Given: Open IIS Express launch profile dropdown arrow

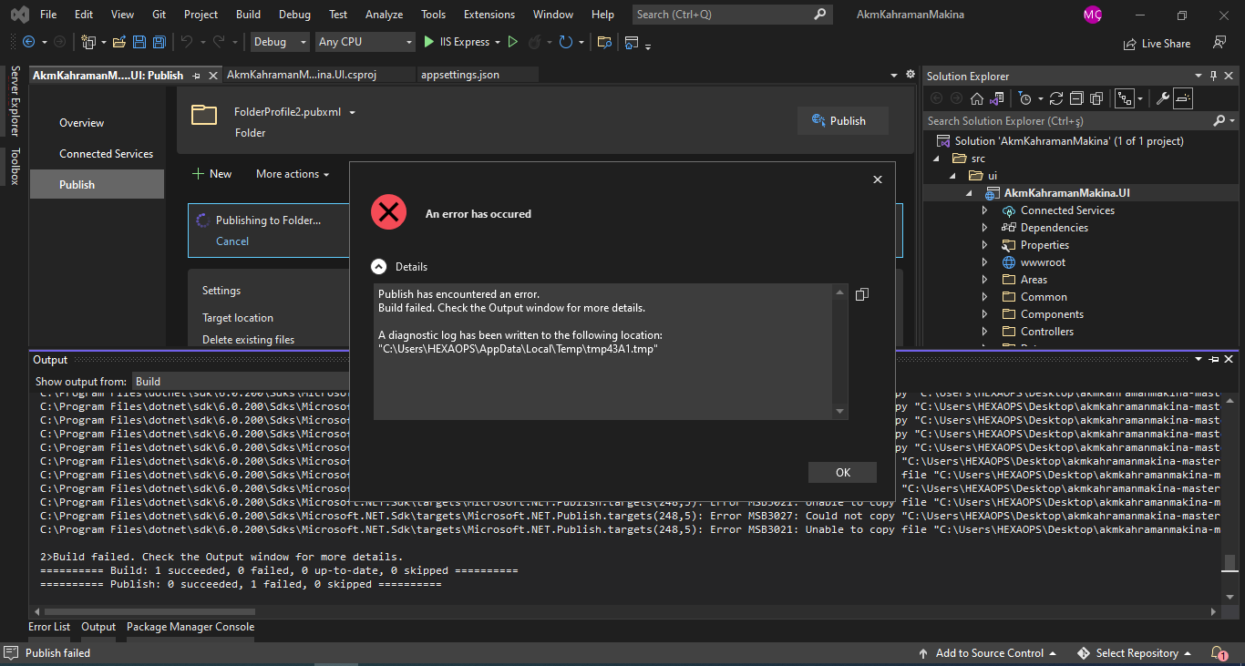Looking at the screenshot, I should click(x=497, y=42).
